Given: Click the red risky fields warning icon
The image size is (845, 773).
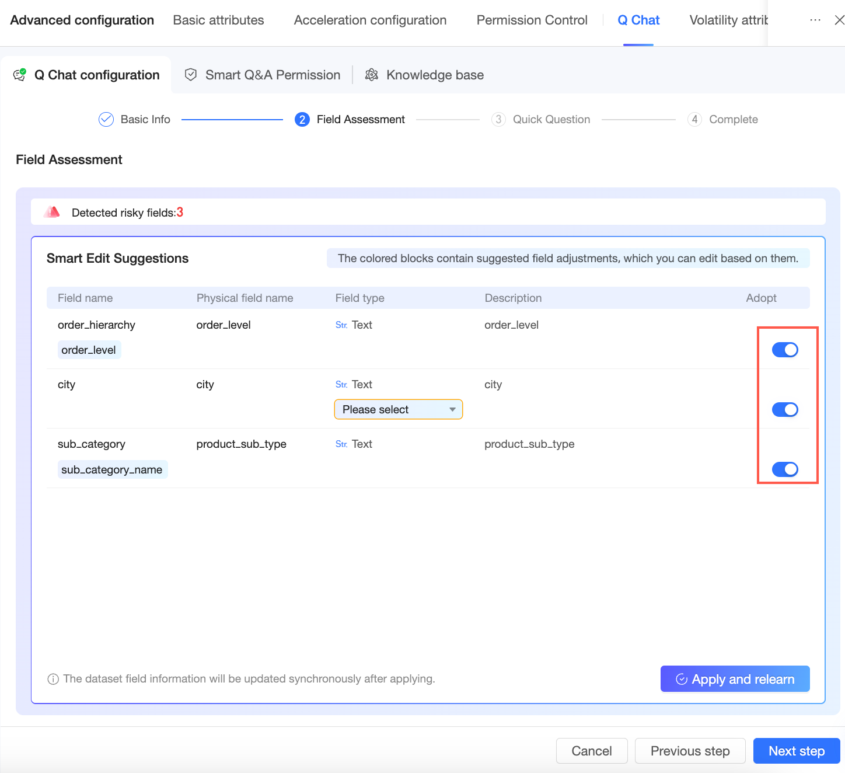Looking at the screenshot, I should coord(52,212).
